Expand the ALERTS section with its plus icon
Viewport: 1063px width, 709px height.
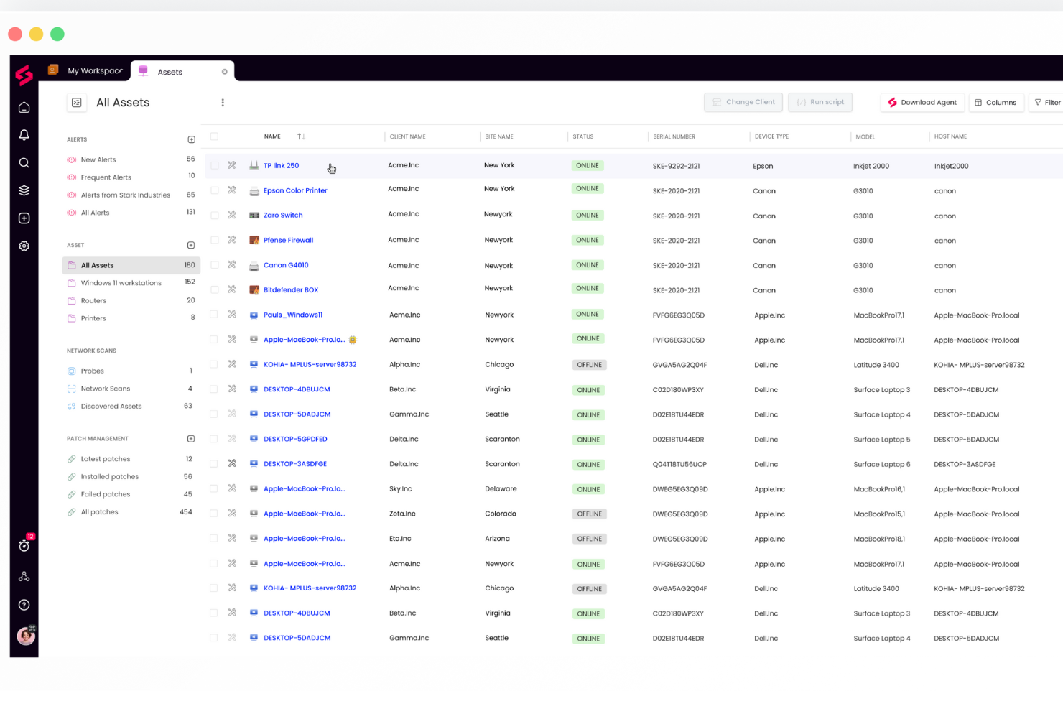click(x=191, y=139)
